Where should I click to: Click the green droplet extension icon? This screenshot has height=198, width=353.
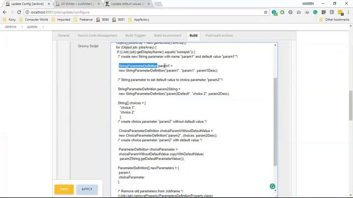(x=282, y=12)
